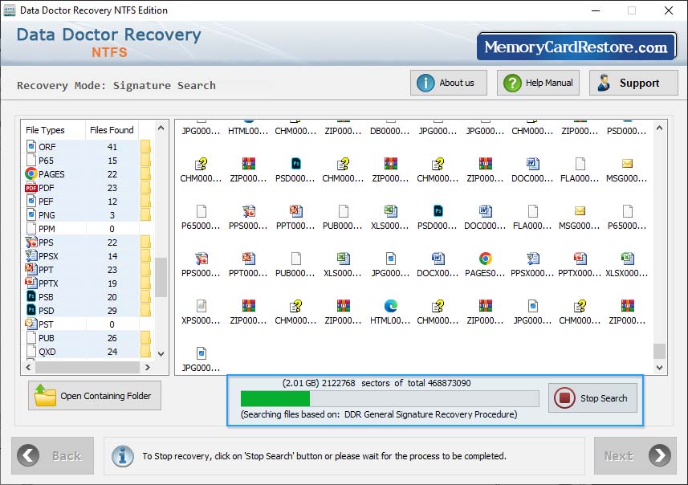This screenshot has height=485, width=688.
Task: Click the count "41" in ORF row
Action: (112, 147)
